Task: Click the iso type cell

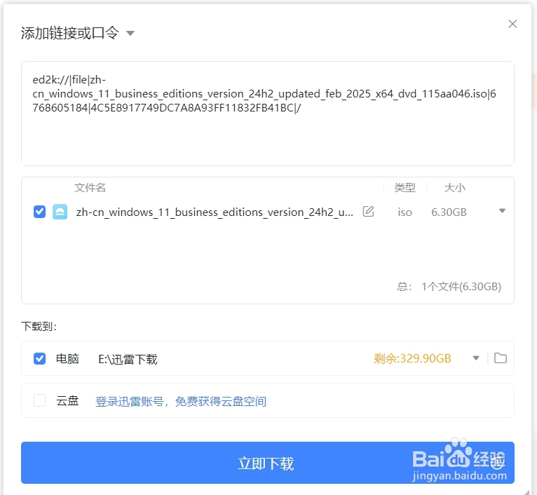Action: pyautogui.click(x=405, y=212)
